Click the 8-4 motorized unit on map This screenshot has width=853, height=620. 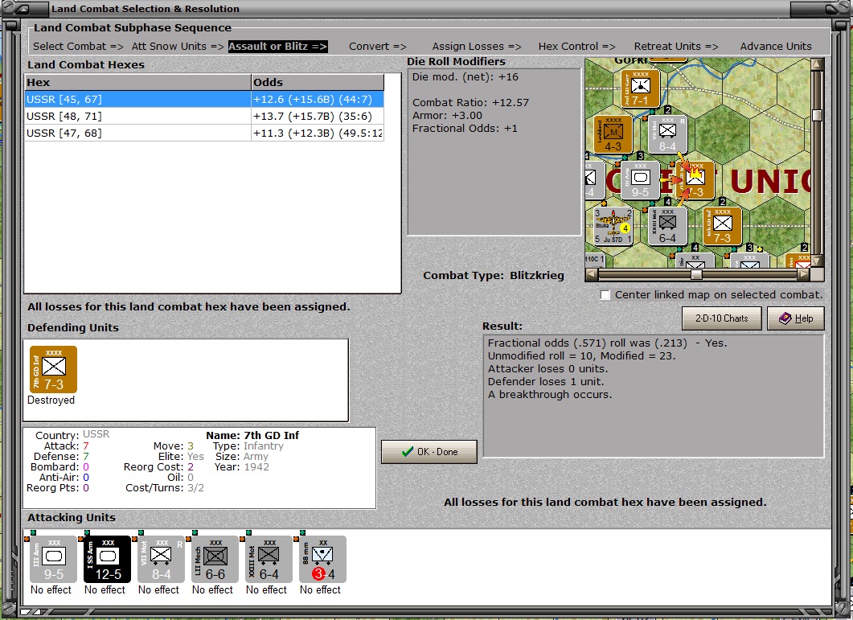click(667, 134)
